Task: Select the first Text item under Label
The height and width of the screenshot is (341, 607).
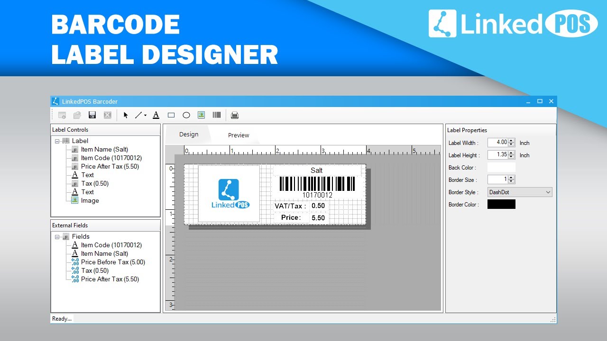Action: pos(88,175)
